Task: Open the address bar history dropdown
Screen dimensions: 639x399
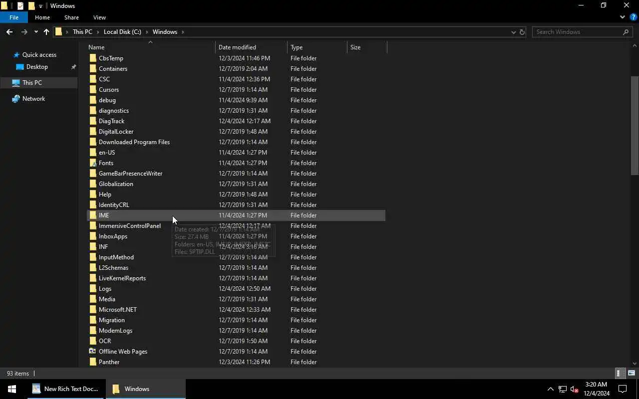Action: coord(513,32)
